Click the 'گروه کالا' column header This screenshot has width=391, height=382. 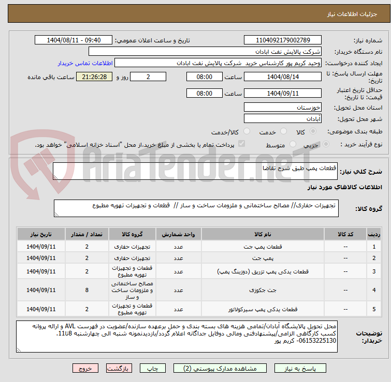coord(132,234)
